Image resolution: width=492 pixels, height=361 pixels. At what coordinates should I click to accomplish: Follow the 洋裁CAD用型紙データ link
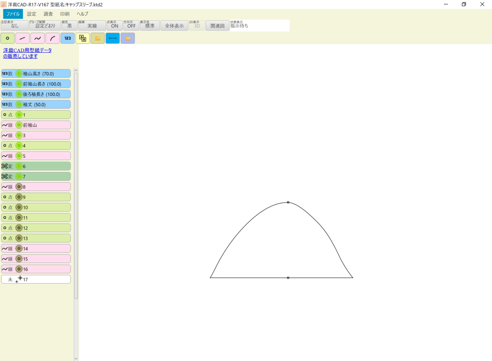coord(27,50)
